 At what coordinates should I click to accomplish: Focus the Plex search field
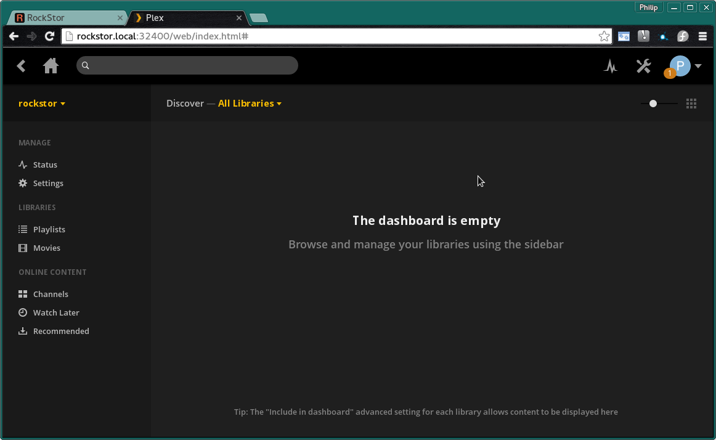187,65
